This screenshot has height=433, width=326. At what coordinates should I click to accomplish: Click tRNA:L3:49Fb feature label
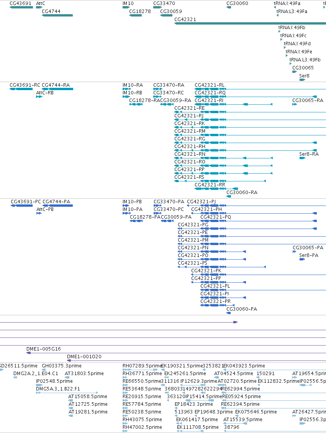(305, 59)
